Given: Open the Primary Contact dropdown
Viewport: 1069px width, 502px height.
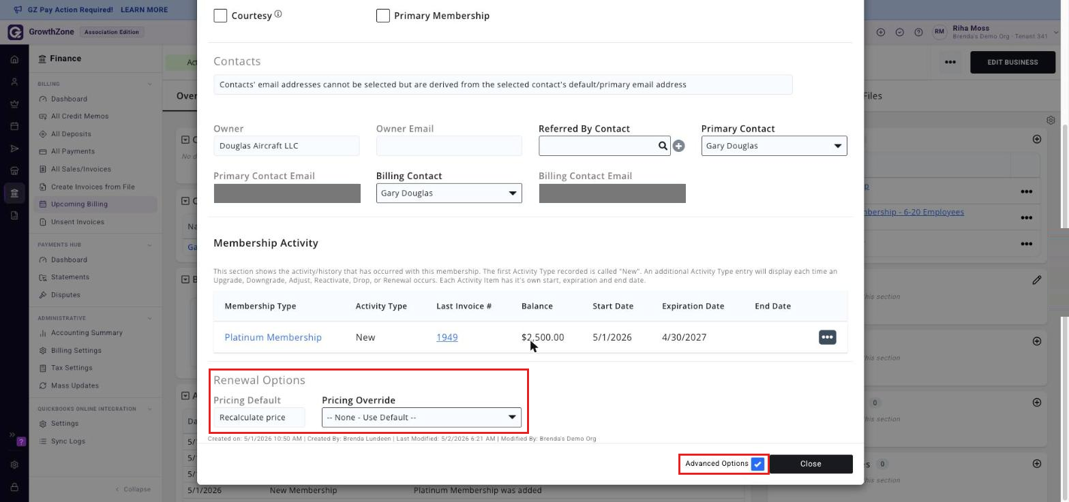Looking at the screenshot, I should (774, 146).
